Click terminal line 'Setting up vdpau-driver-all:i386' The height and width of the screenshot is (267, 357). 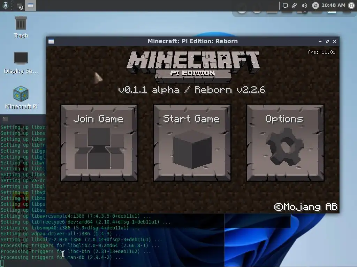pos(62,234)
